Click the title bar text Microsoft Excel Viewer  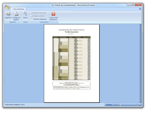(86, 5)
